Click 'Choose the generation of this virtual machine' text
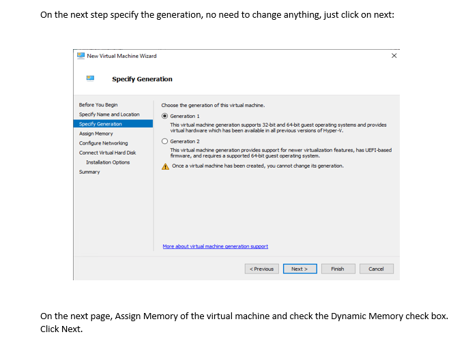Screen dimensions: 466x358 (213, 105)
